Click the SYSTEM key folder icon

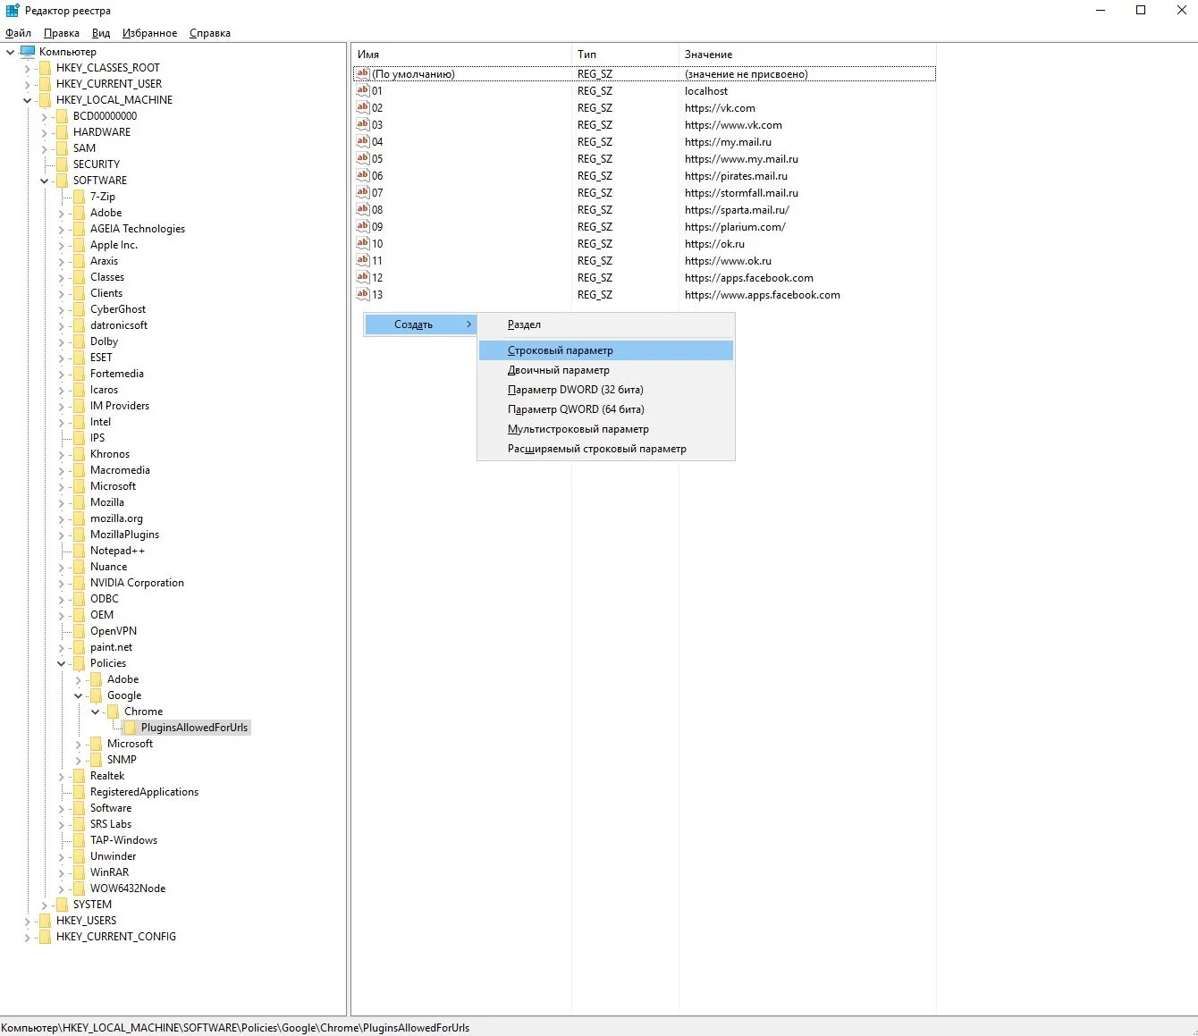(x=61, y=905)
